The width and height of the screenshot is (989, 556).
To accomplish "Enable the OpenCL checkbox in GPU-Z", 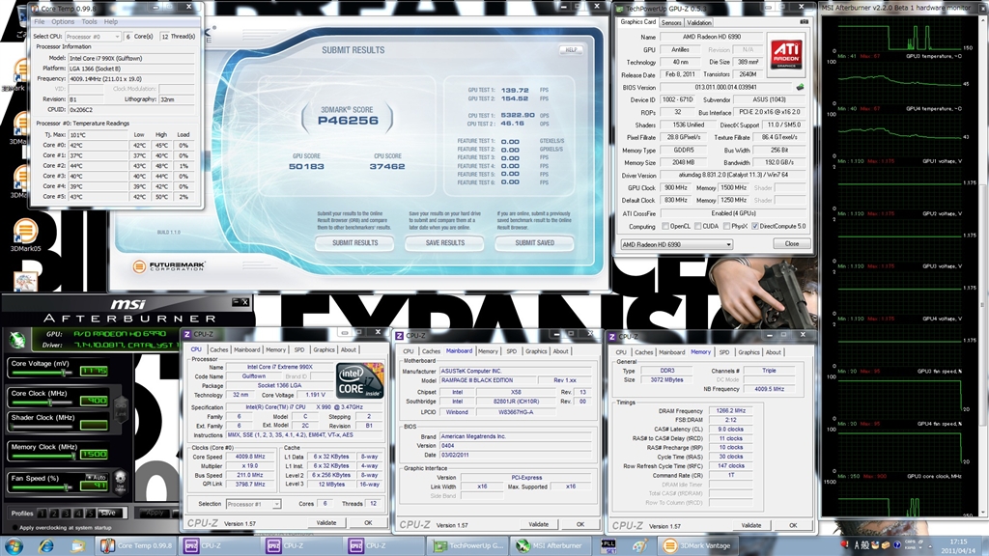I will point(664,227).
